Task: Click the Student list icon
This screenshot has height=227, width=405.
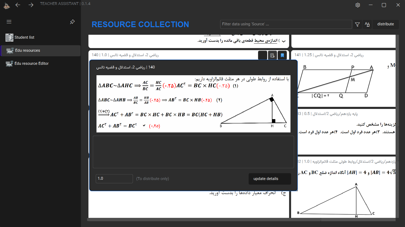Action: coord(9,37)
